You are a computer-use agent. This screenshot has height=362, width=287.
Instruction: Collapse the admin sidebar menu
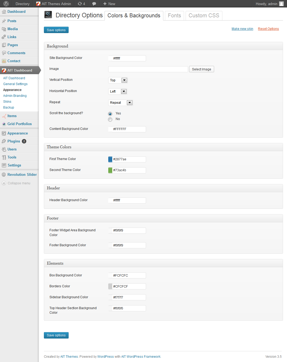point(19,183)
